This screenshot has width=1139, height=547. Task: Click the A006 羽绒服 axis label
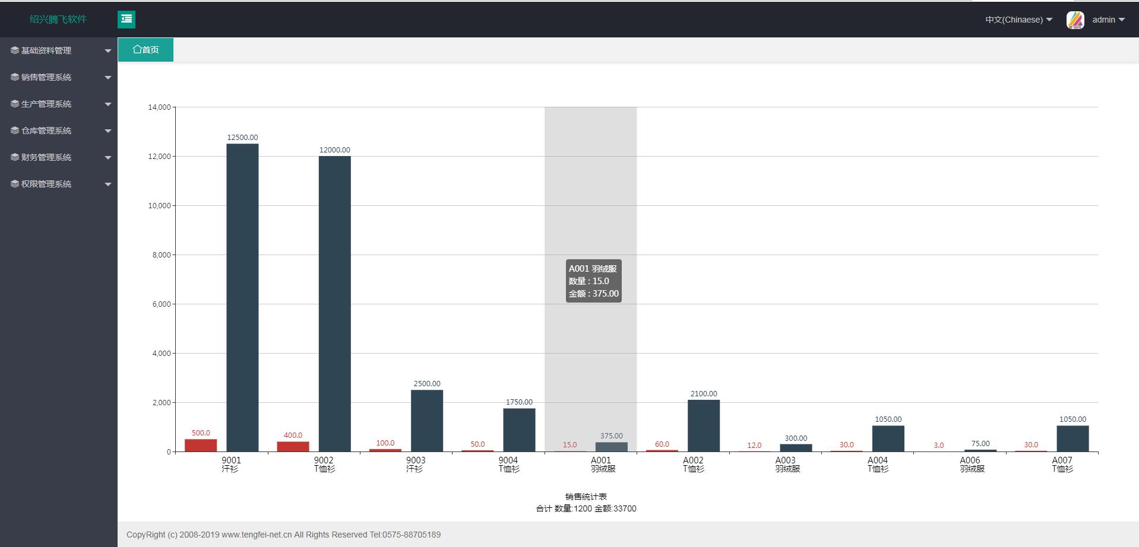click(x=972, y=465)
